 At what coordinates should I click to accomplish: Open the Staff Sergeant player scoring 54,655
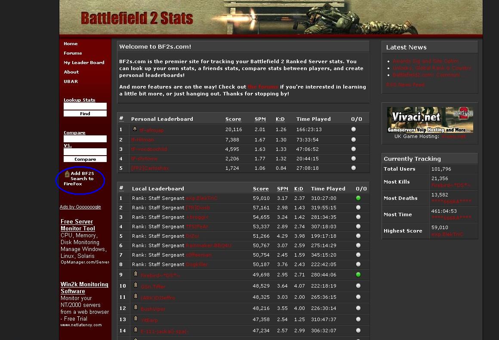point(197,217)
